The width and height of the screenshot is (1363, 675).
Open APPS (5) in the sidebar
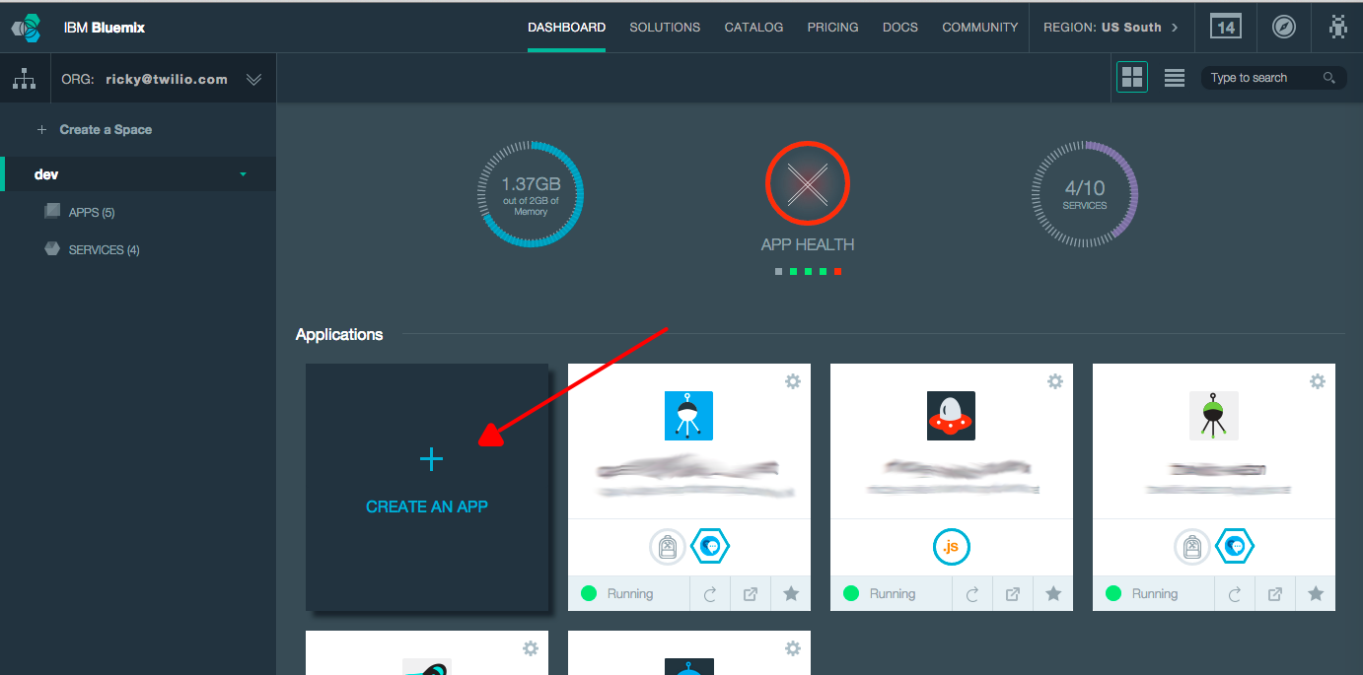92,213
